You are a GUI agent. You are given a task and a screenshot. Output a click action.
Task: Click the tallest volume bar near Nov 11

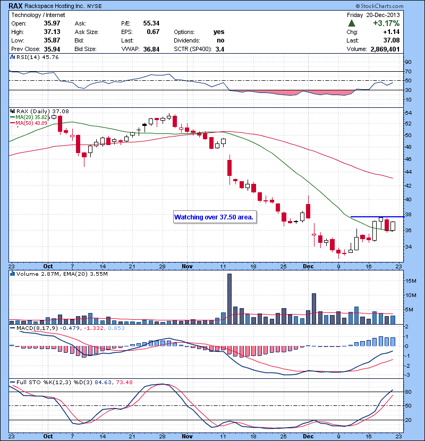(x=229, y=299)
